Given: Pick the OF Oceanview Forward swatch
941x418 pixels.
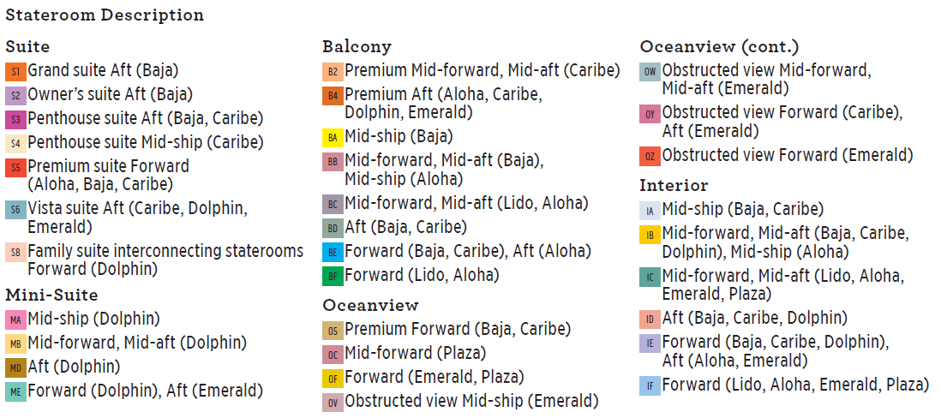Looking at the screenshot, I should pos(333,378).
